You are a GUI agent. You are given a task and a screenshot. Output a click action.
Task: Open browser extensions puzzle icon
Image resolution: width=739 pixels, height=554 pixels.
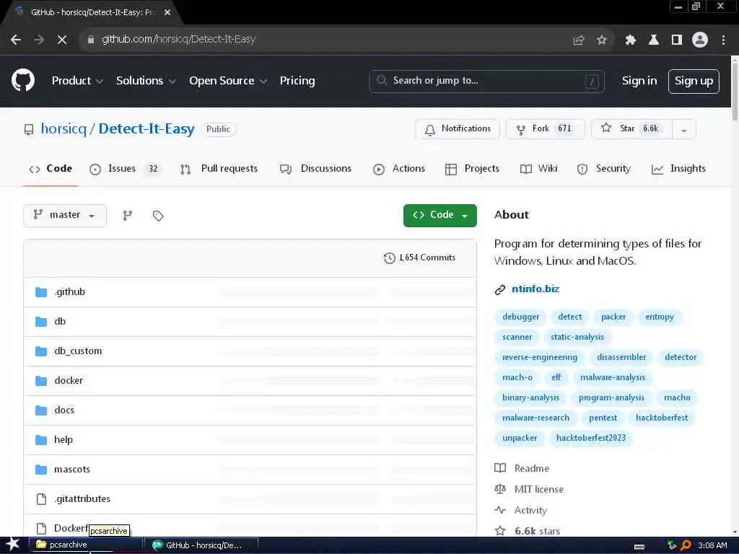tap(630, 40)
